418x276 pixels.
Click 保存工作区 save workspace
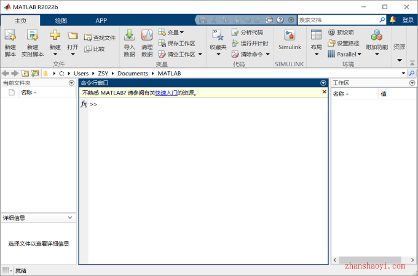[177, 43]
